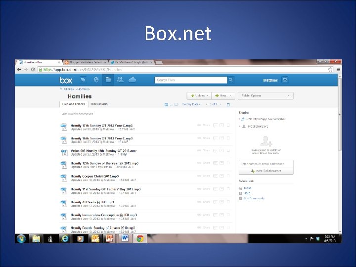Screen dimensions: 356x267
Task: Select the Homilies - Box browser tab
Action: pyautogui.click(x=39, y=62)
